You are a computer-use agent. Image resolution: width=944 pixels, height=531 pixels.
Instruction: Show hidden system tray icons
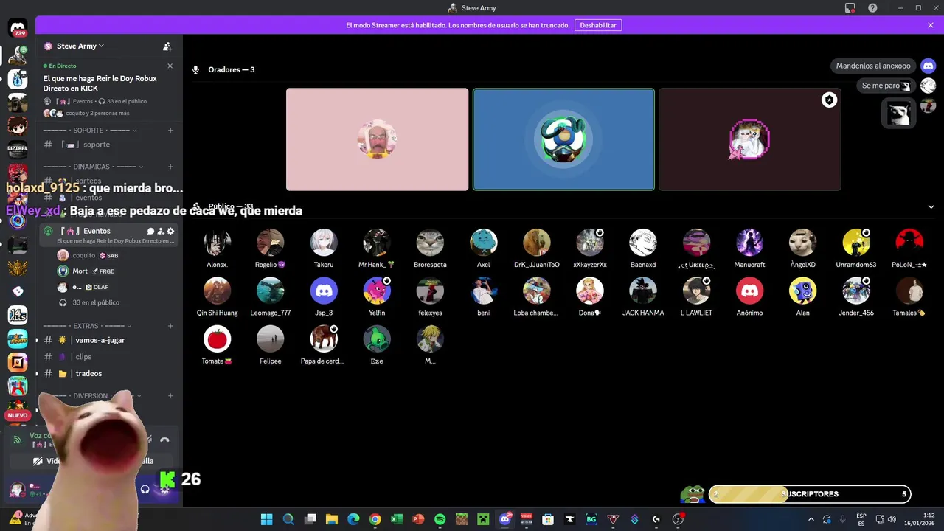[811, 519]
